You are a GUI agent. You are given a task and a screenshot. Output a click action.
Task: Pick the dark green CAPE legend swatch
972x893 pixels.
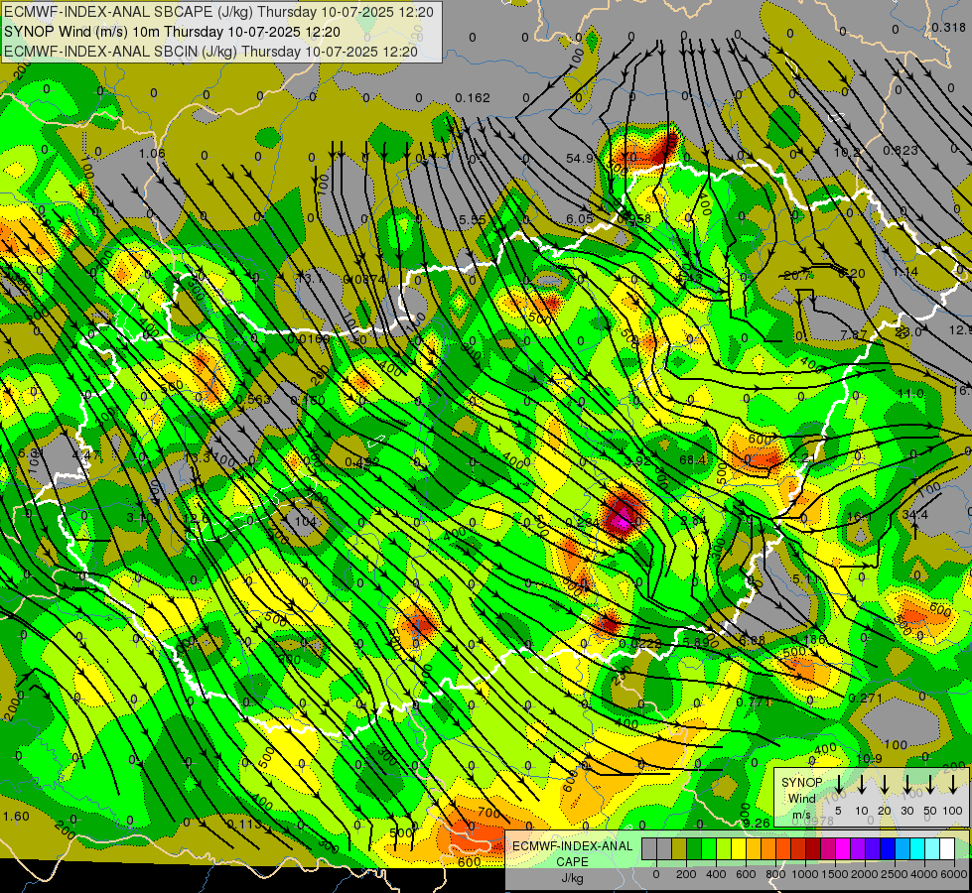click(x=694, y=849)
